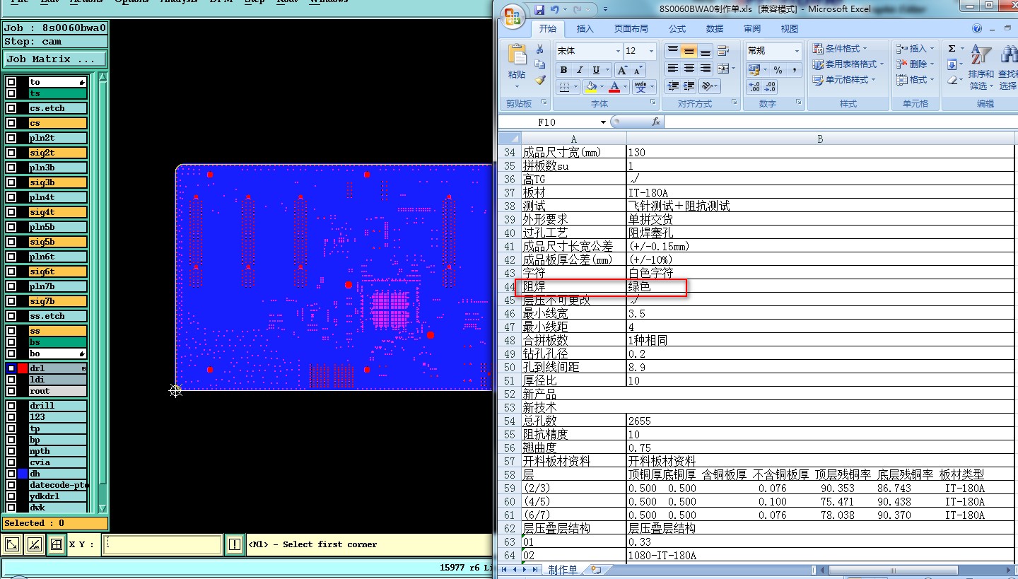Click the 'sig3b' layer name
Image resolution: width=1018 pixels, height=579 pixels.
(57, 182)
